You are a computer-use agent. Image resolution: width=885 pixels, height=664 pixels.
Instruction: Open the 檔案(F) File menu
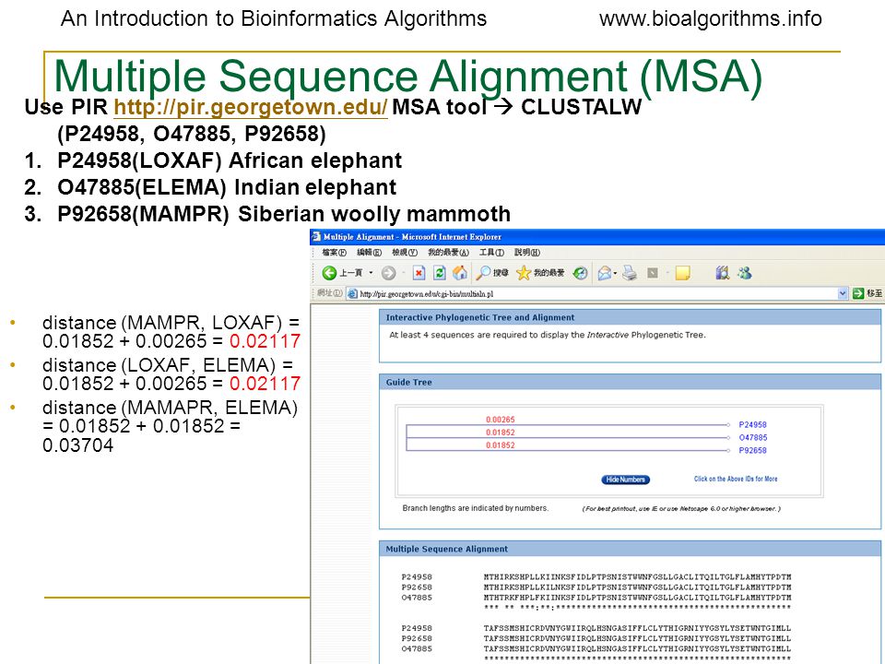click(x=334, y=253)
